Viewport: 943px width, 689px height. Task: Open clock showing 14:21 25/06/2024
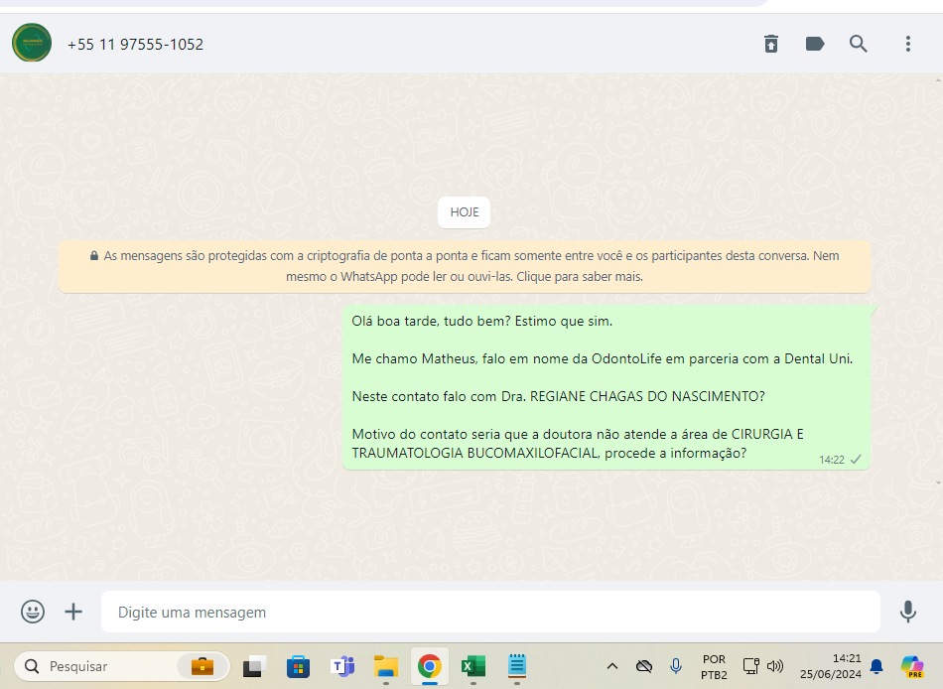pyautogui.click(x=831, y=666)
